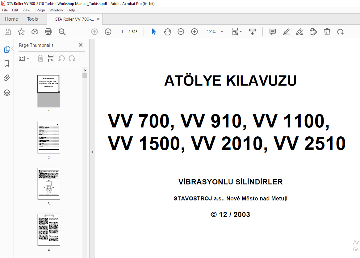The width and height of the screenshot is (360, 258).
Task: Open the File menu
Action: point(5,10)
